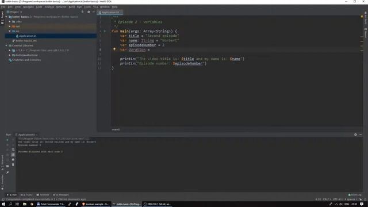The height and width of the screenshot is (207, 368).
Task: Open the Code menu
Action: (39, 7)
